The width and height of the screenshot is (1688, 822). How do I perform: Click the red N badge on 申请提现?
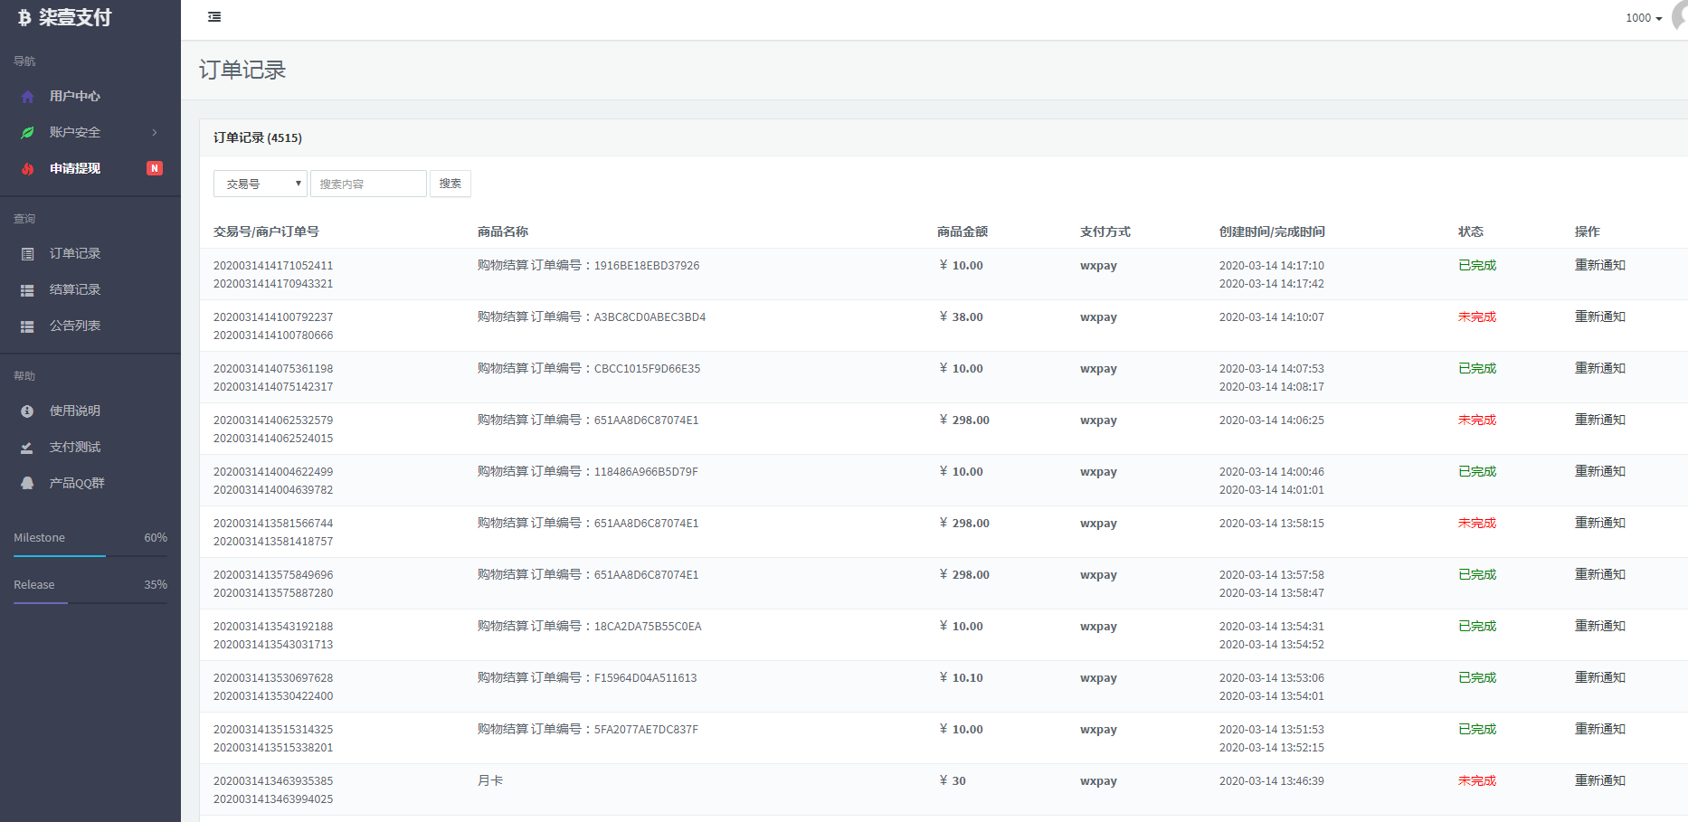pos(155,168)
